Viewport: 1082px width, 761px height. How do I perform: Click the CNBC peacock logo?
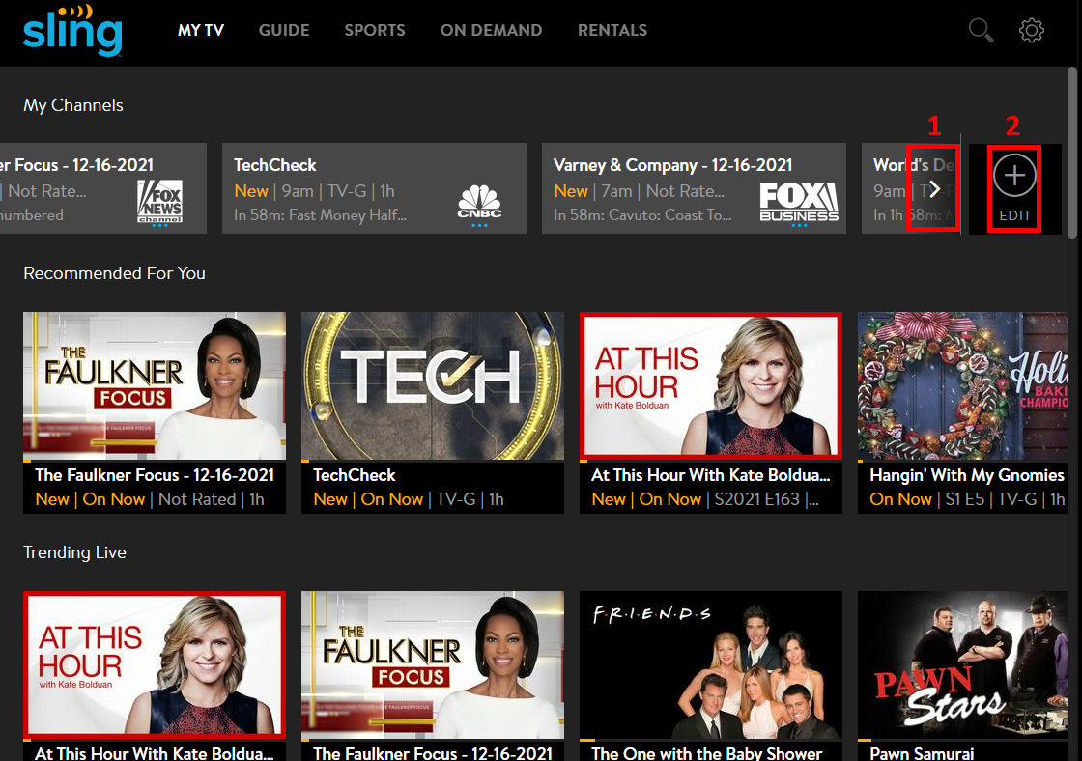480,202
